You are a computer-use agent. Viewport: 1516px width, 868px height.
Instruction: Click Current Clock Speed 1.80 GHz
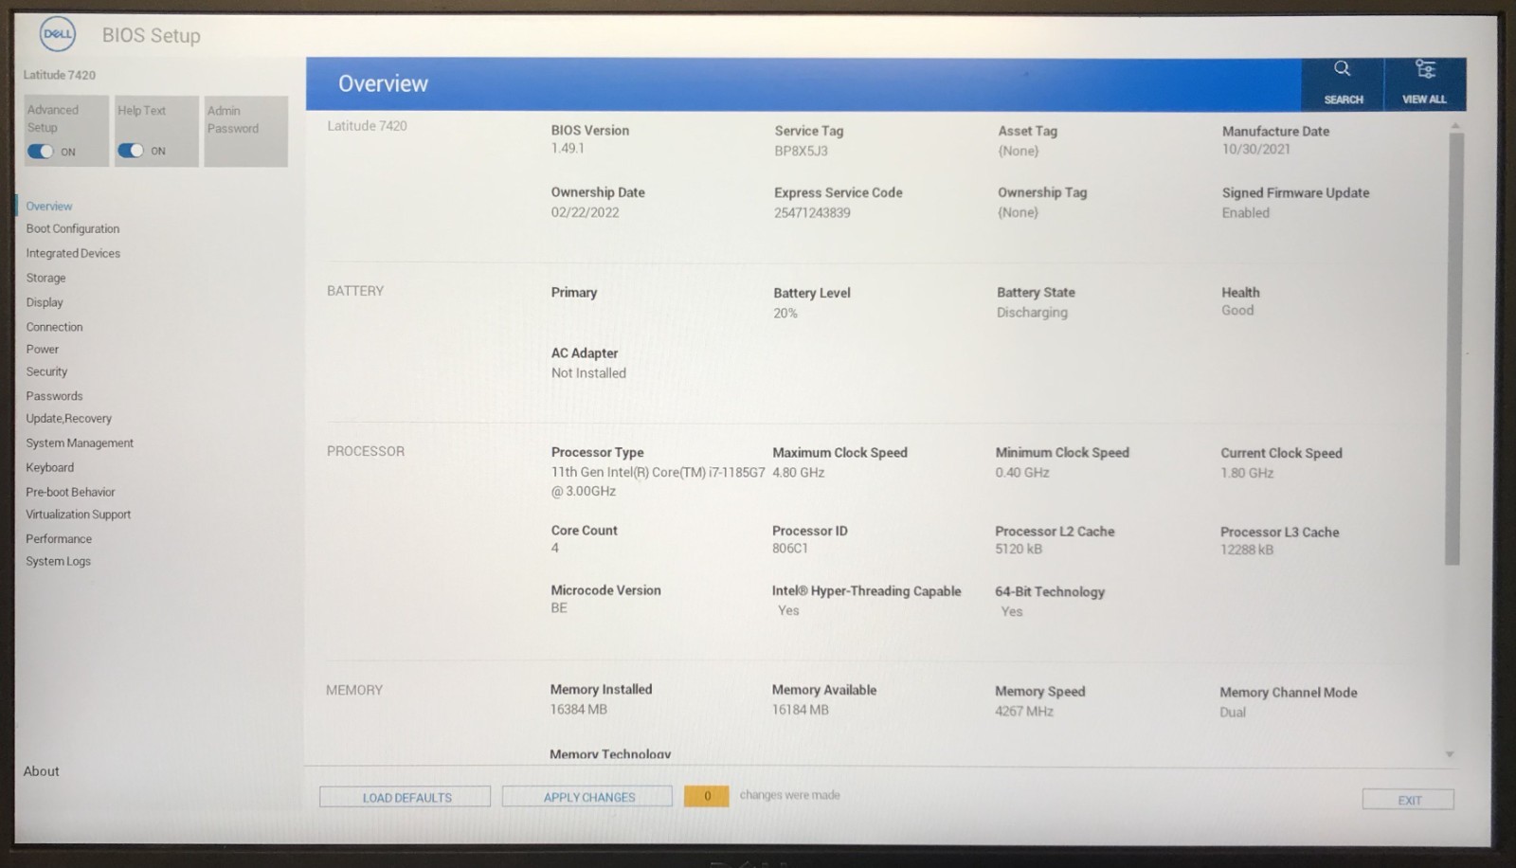point(1247,473)
